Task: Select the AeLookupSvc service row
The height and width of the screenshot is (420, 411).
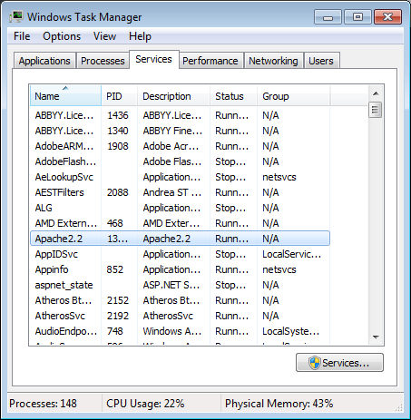Action: [x=180, y=177]
